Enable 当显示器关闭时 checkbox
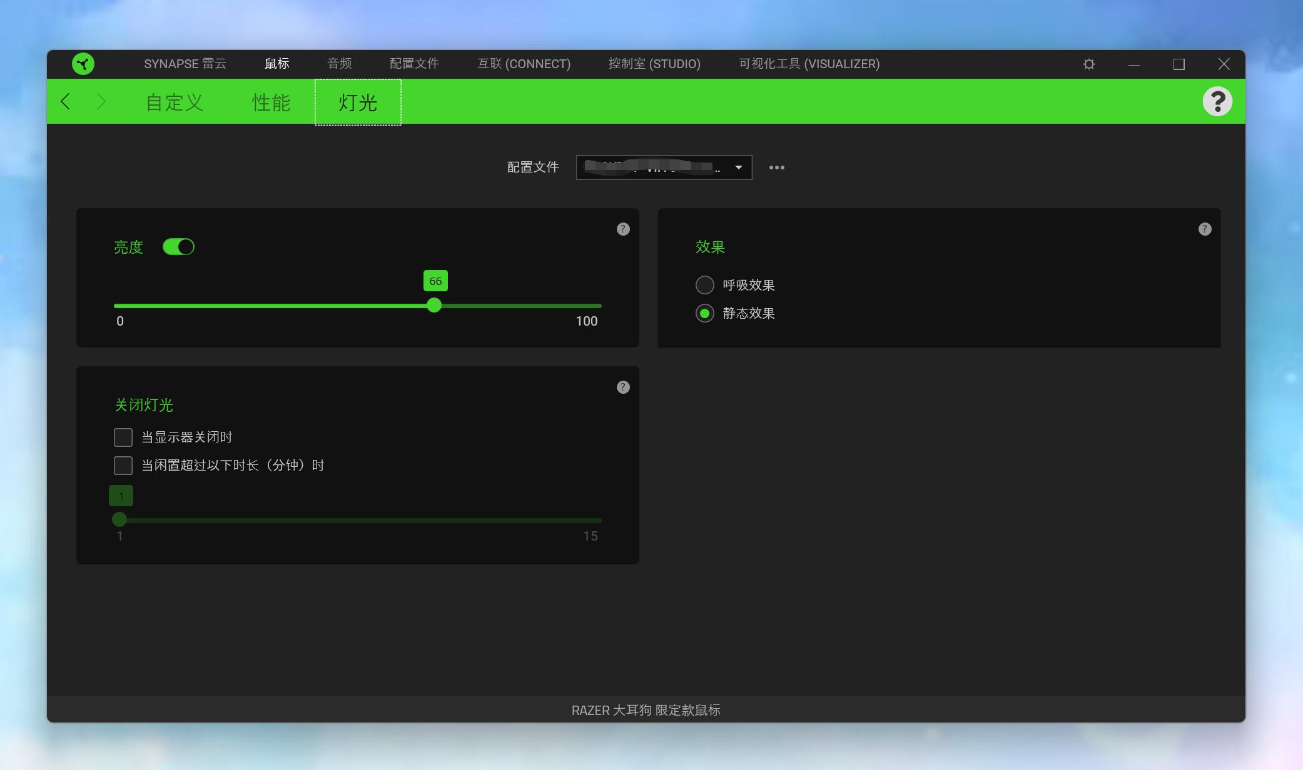The image size is (1303, 770). tap(123, 437)
